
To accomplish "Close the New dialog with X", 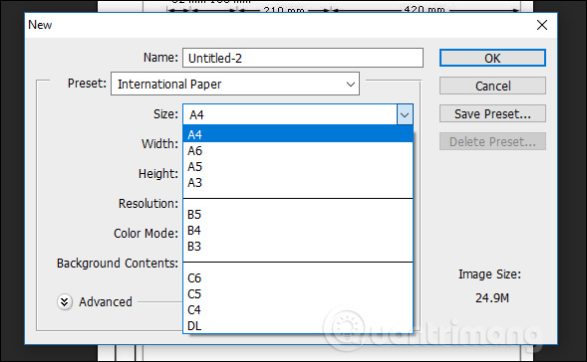I will [542, 25].
